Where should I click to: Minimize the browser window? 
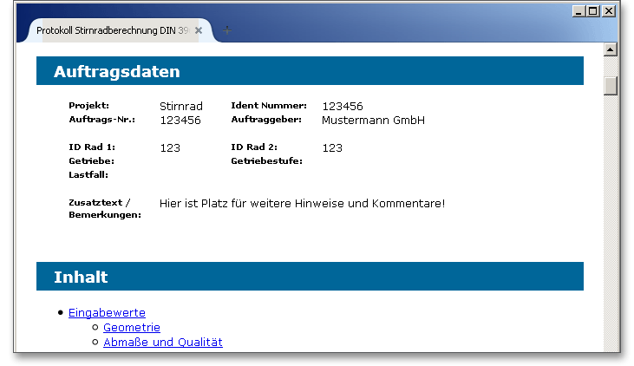(579, 11)
